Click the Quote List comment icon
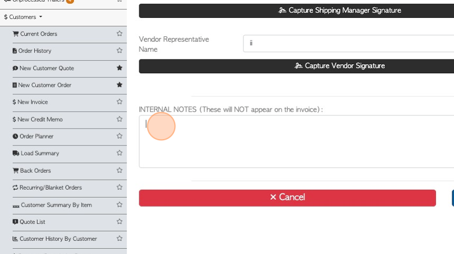Screen dimensions: 454x254 (x=15, y=222)
